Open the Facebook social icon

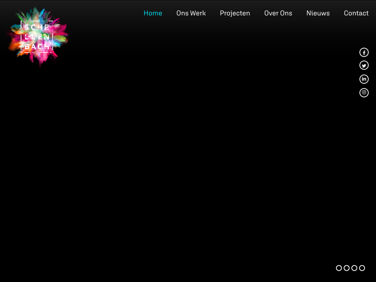pyautogui.click(x=364, y=53)
